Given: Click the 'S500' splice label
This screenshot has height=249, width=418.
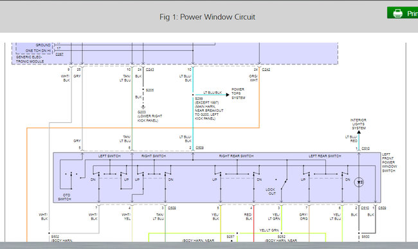Looking at the screenshot, I should point(365,237).
